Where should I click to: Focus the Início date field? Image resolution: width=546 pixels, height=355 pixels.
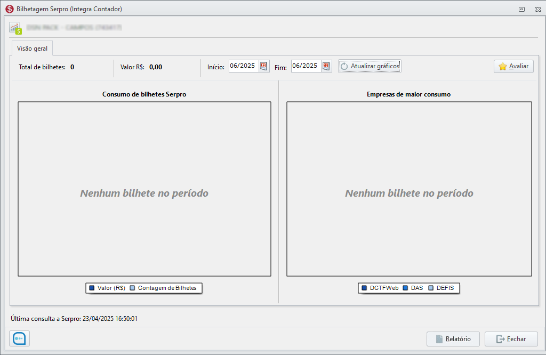click(x=244, y=66)
